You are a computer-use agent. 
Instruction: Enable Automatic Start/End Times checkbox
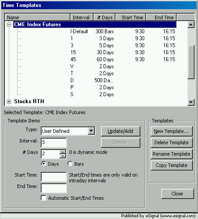[x=44, y=198]
